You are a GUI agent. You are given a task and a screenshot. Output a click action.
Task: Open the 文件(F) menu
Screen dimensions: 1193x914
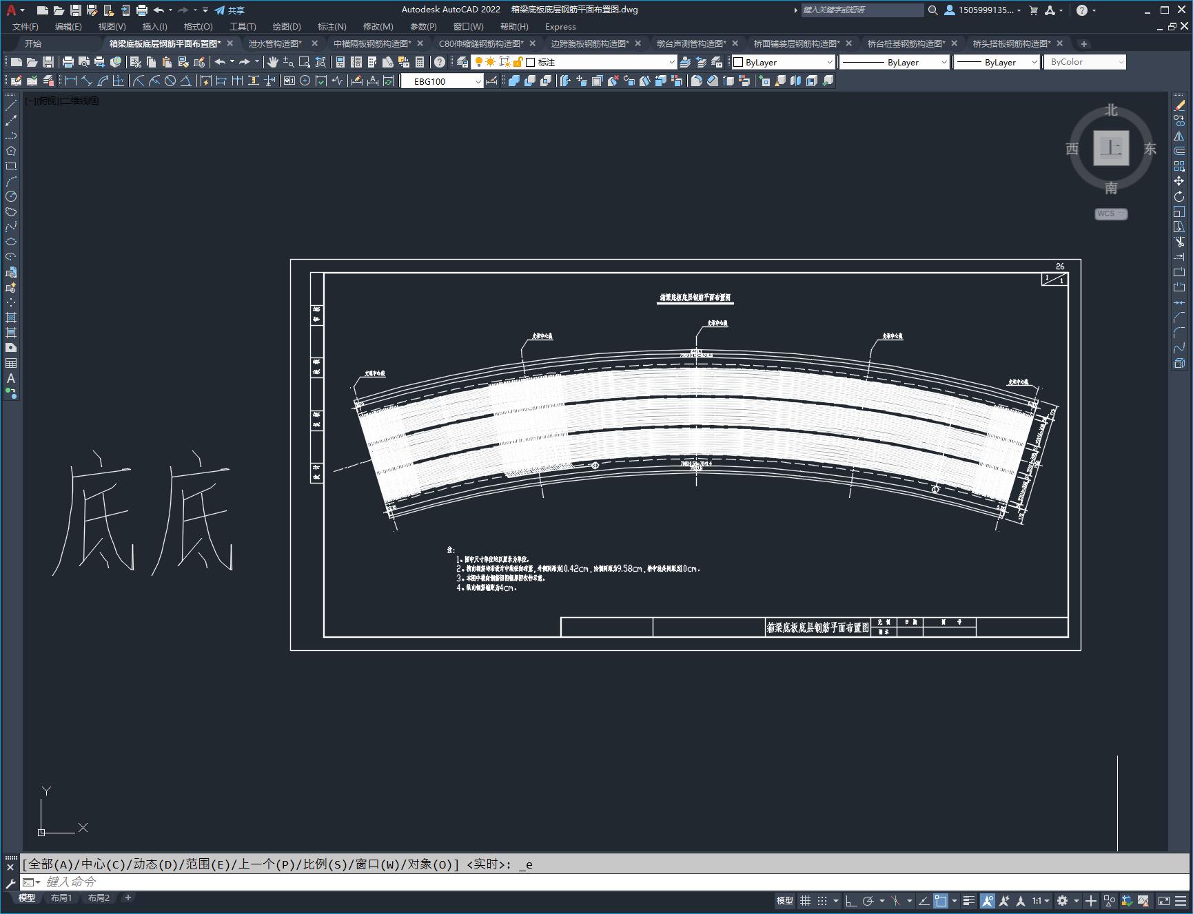coord(26,26)
